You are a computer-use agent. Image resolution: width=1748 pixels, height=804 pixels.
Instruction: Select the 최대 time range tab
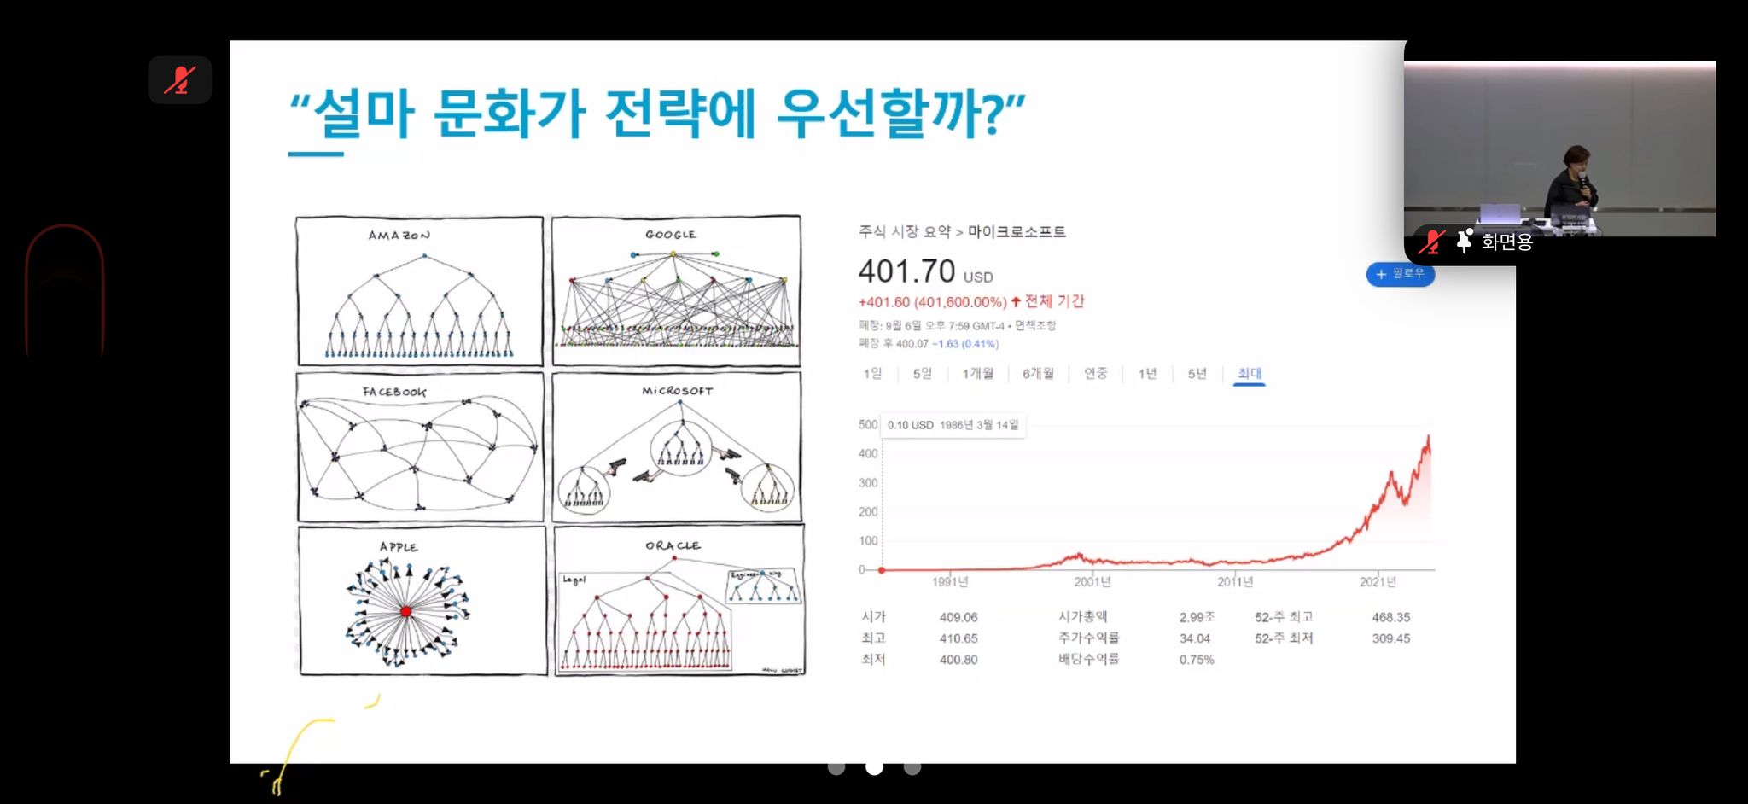[x=1250, y=374]
